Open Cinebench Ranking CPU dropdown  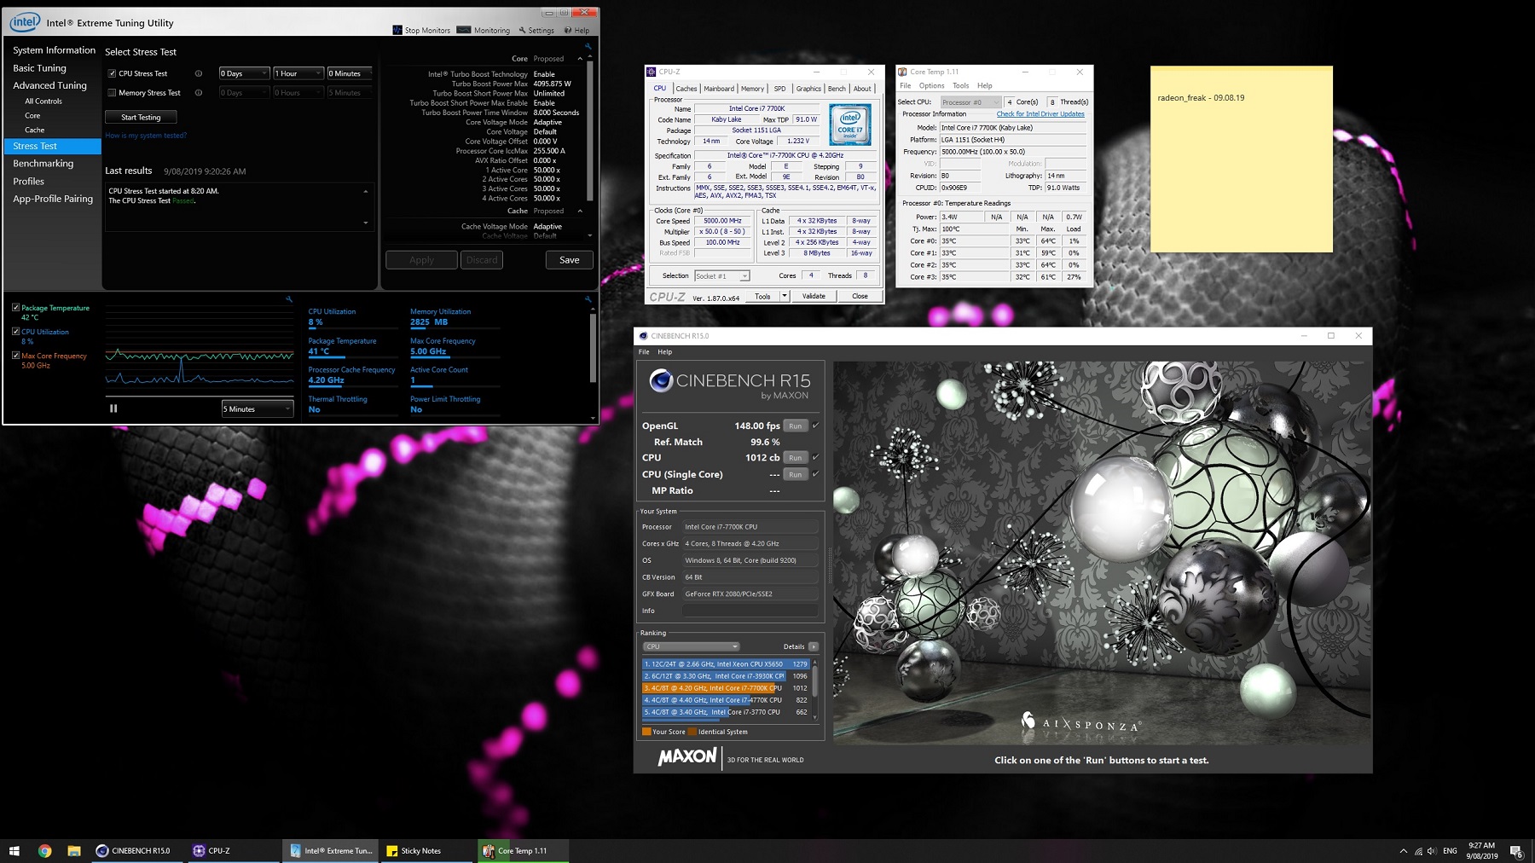[x=691, y=646]
